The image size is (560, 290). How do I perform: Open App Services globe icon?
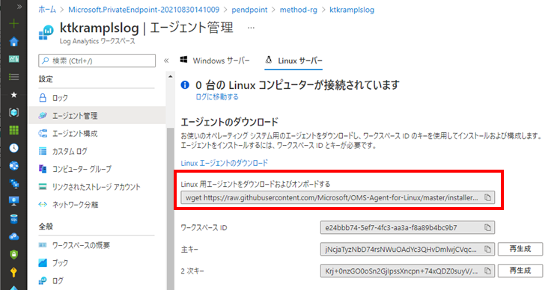point(14,166)
